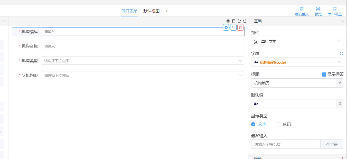Click the globe icon in canvas toolbar
Screen dimensions: 347x159
228,21
